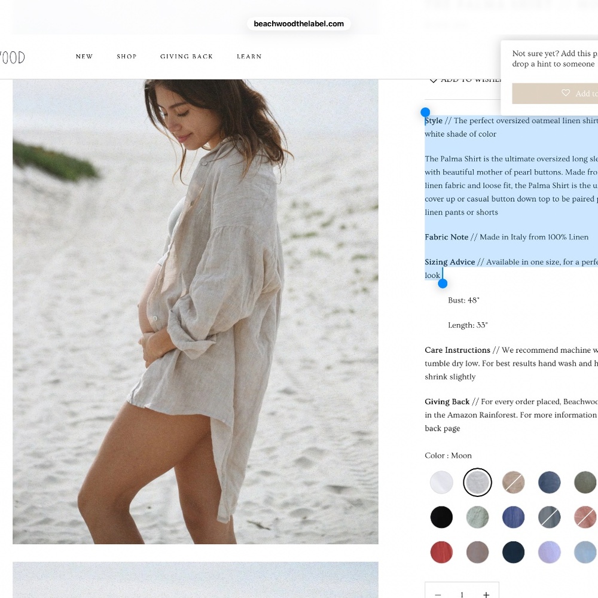
Task: Open the LEARN menu item
Action: click(249, 56)
